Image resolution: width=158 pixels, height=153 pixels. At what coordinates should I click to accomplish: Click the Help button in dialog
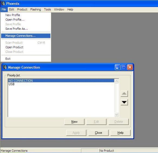[120, 133]
